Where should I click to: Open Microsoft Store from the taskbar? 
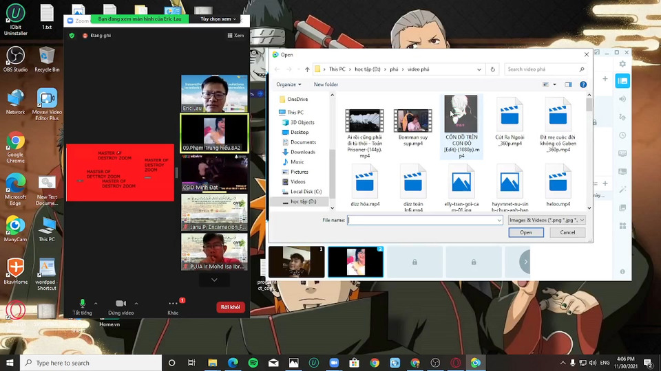(x=354, y=363)
